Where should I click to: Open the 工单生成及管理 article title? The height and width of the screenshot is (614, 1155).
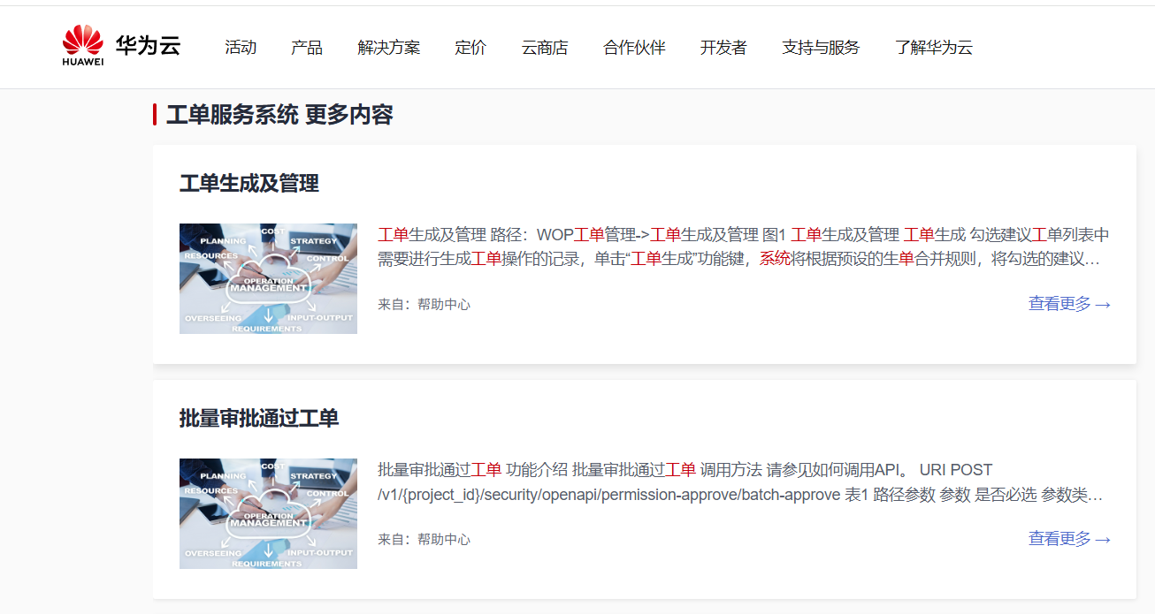(249, 184)
